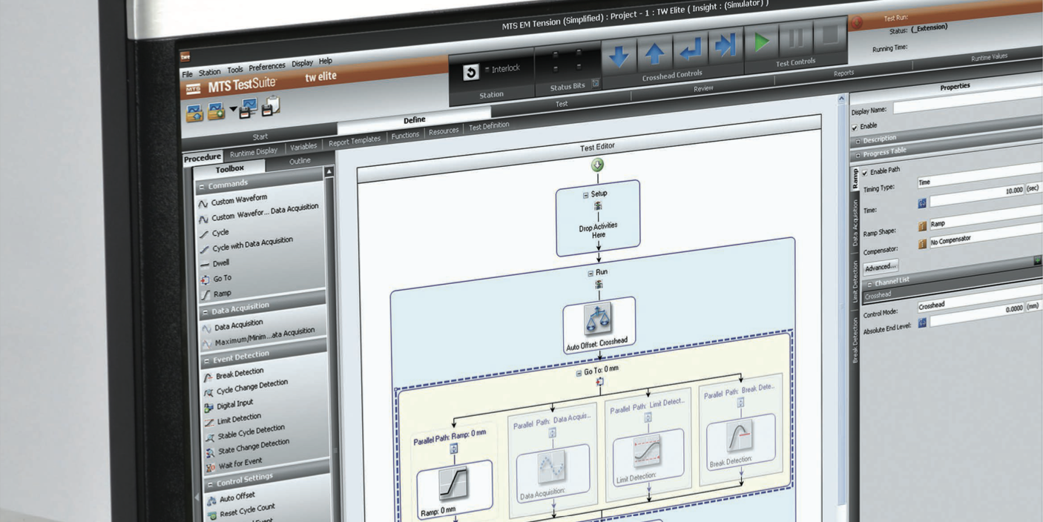Switch to the Runtime Display tab
Screen dimensions: 1043x522
(x=253, y=152)
